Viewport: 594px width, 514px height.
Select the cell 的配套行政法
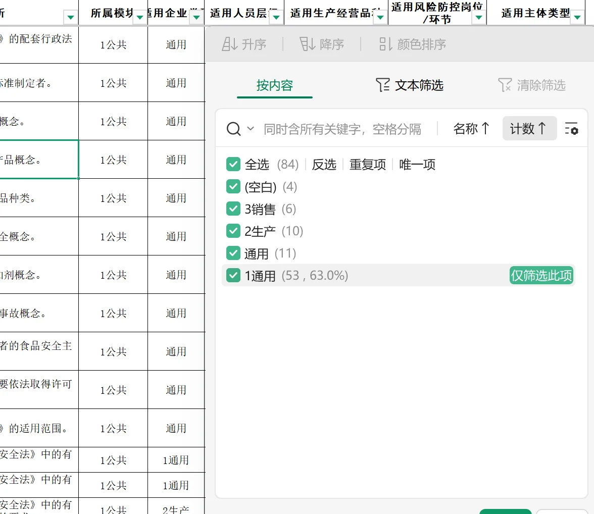coord(39,45)
